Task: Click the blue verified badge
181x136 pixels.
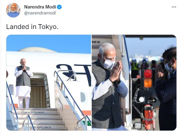Action: click(59, 7)
